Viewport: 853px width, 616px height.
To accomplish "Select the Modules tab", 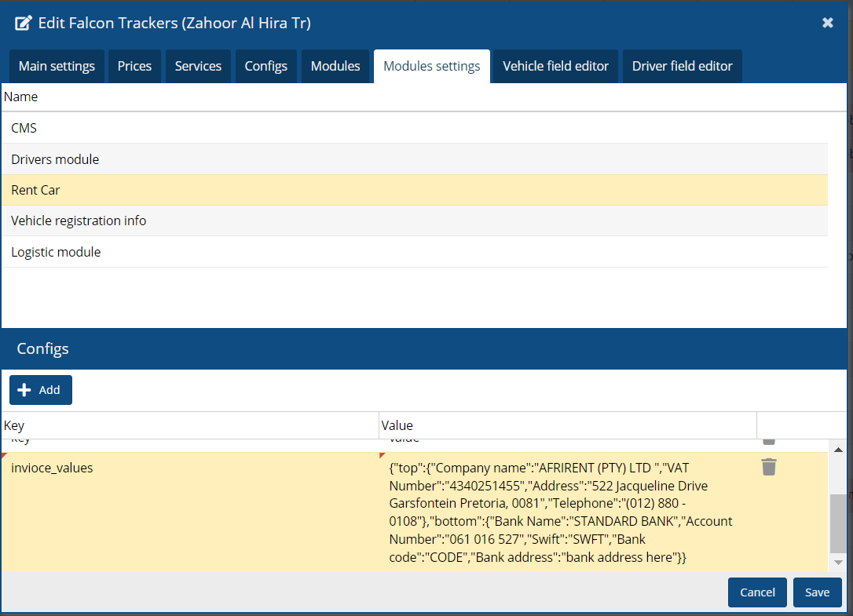I will pos(335,67).
